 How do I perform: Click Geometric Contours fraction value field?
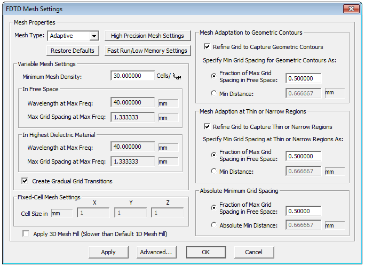303,79
